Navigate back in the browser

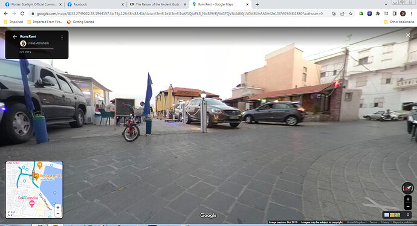[x=5, y=13]
